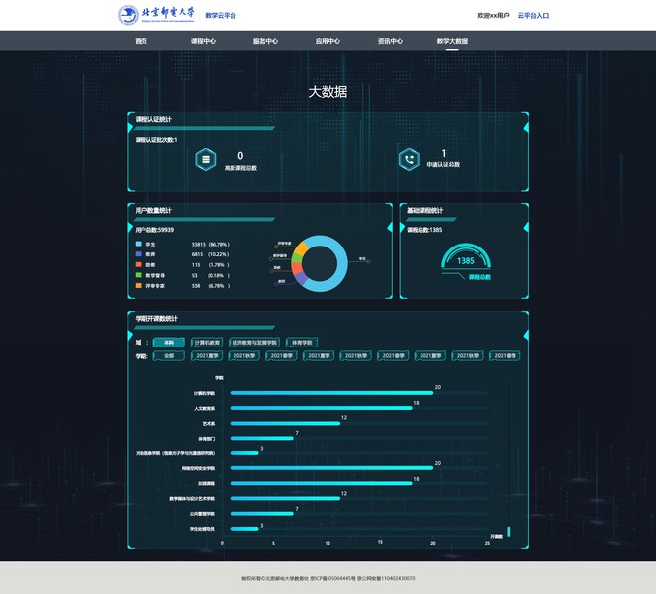Click the blue 学生 legend swatch
The width and height of the screenshot is (656, 594).
tap(139, 244)
